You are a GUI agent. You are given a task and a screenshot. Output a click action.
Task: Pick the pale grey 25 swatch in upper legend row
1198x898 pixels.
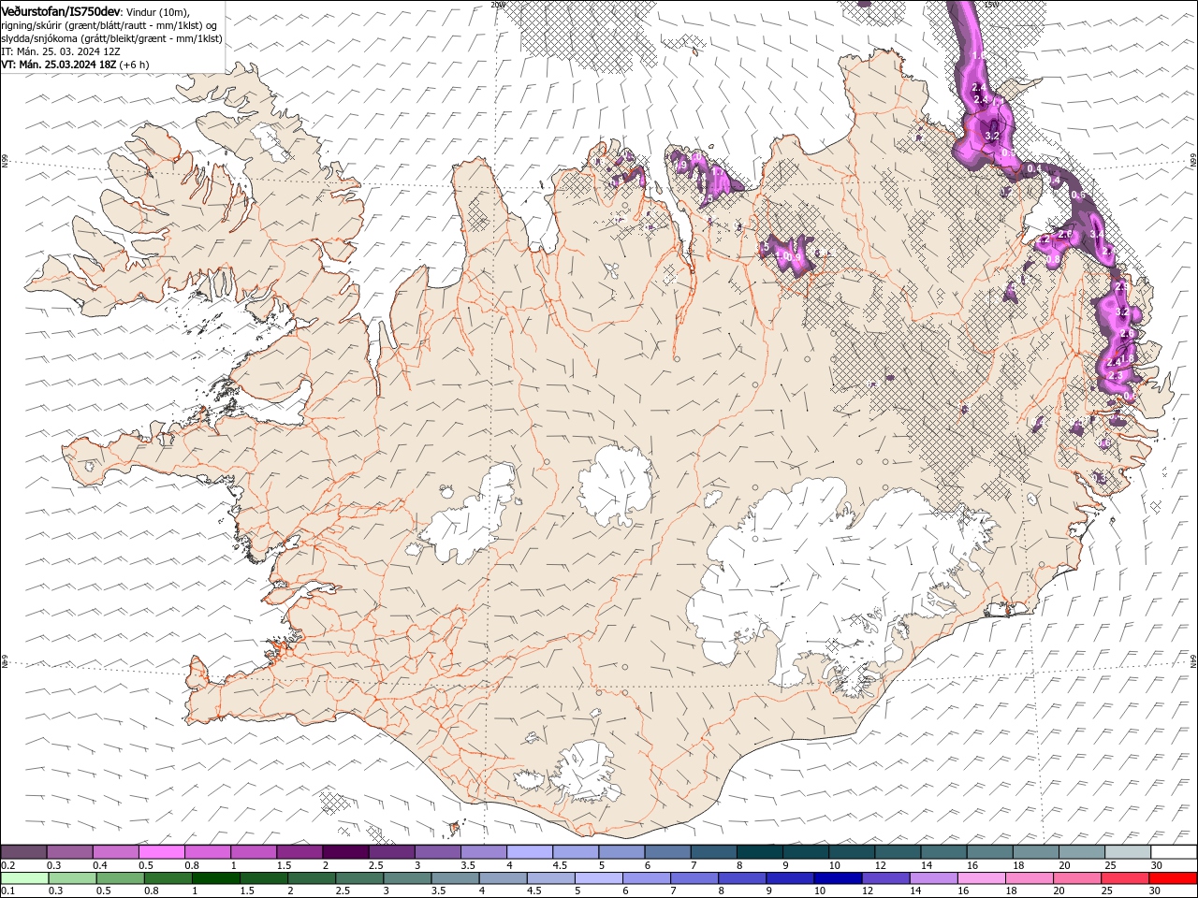pyautogui.click(x=1128, y=852)
